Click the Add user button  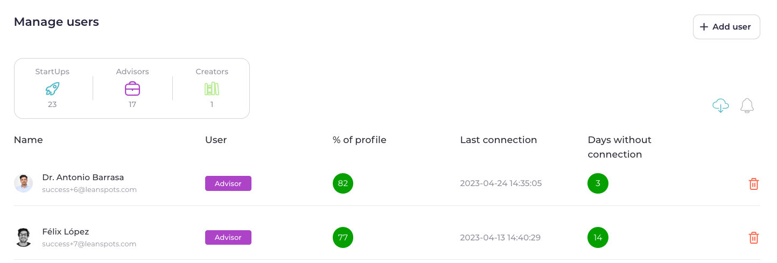(x=726, y=27)
